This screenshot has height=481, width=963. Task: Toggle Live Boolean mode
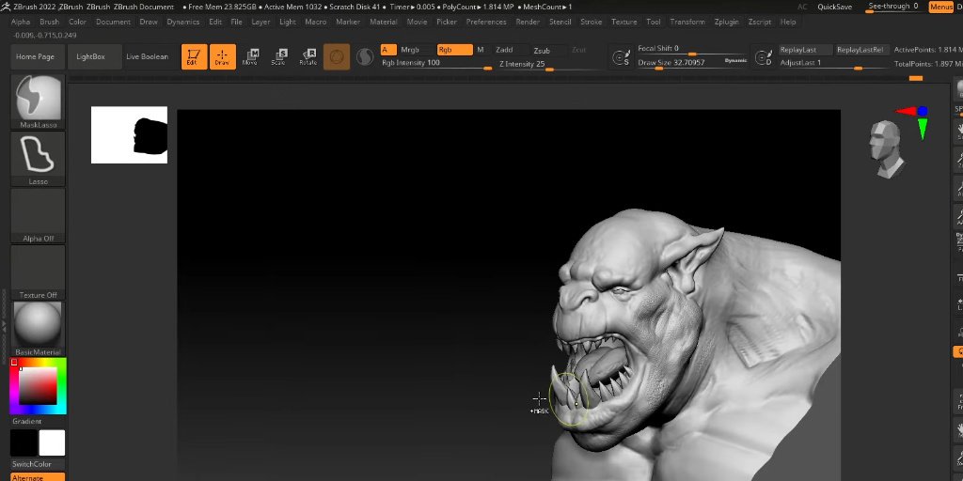click(x=148, y=56)
